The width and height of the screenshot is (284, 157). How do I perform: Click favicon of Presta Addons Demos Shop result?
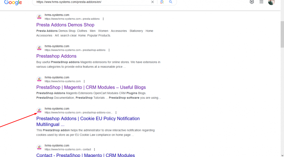pyautogui.click(x=39, y=17)
